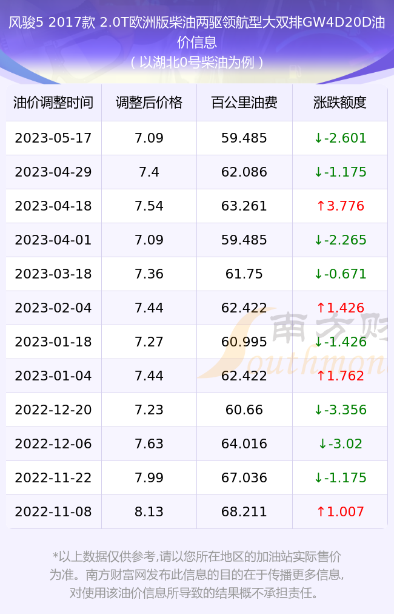
Task: Select the 68.211 fuel cost cell
Action: pos(244,511)
